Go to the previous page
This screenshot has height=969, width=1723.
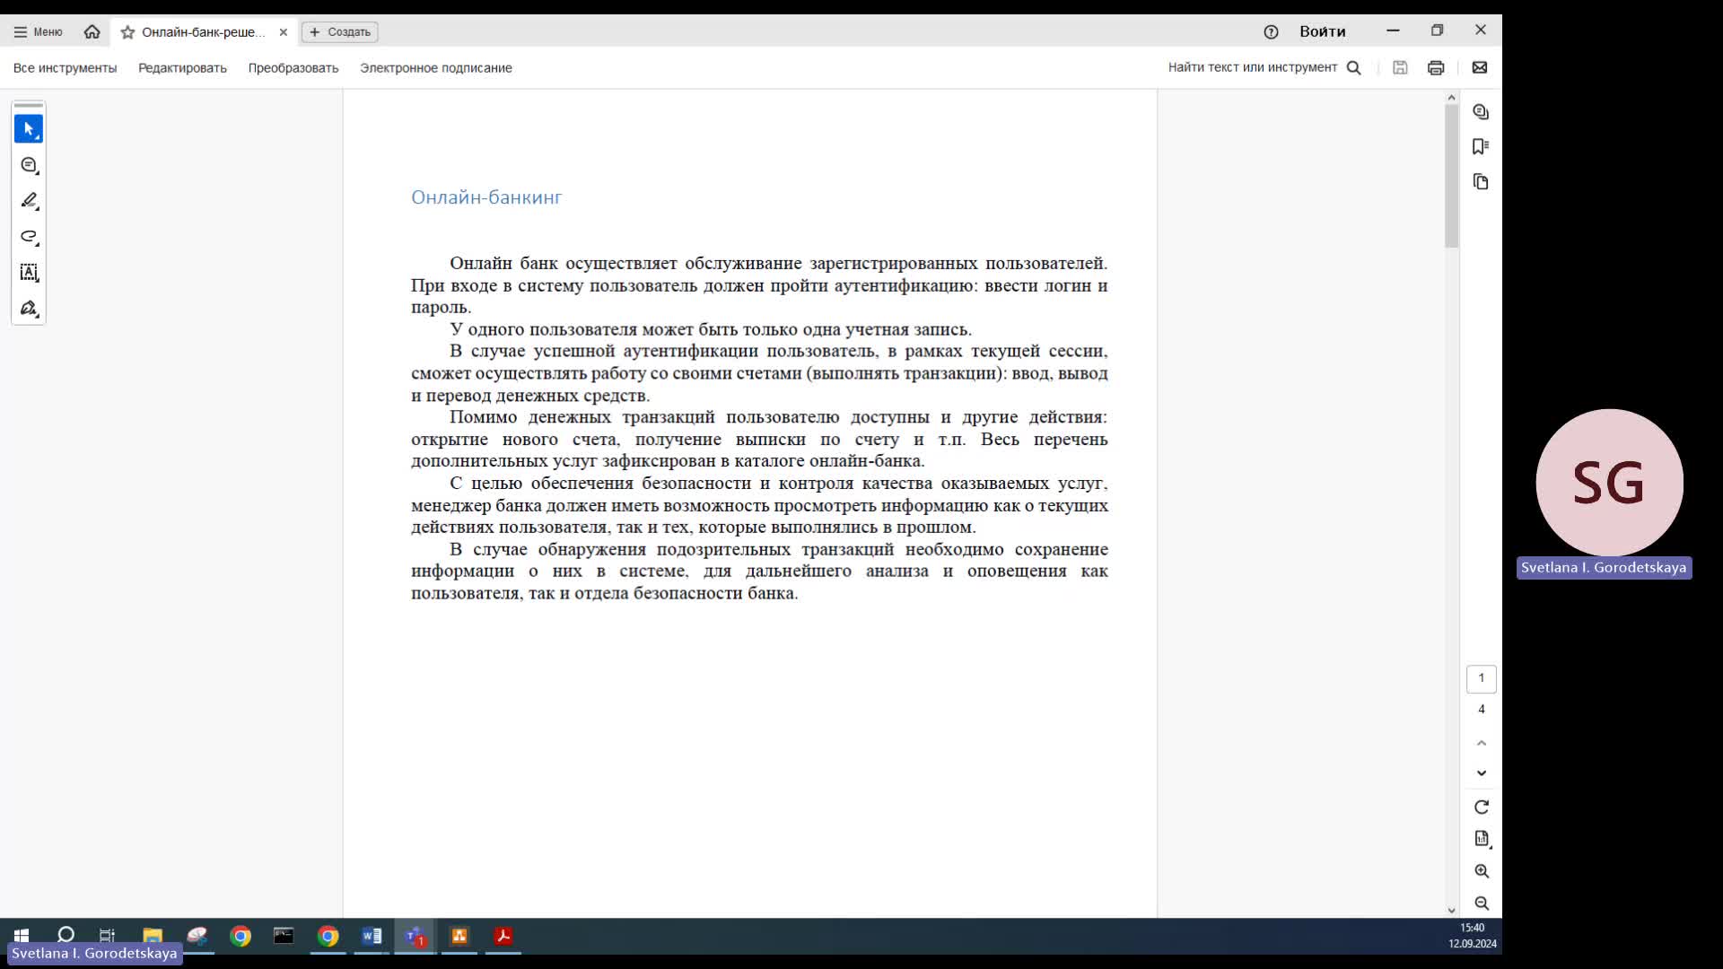[x=1482, y=743]
